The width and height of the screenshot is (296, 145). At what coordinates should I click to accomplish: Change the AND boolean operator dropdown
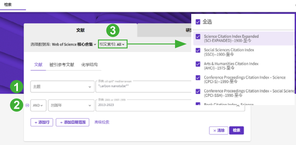point(38,105)
